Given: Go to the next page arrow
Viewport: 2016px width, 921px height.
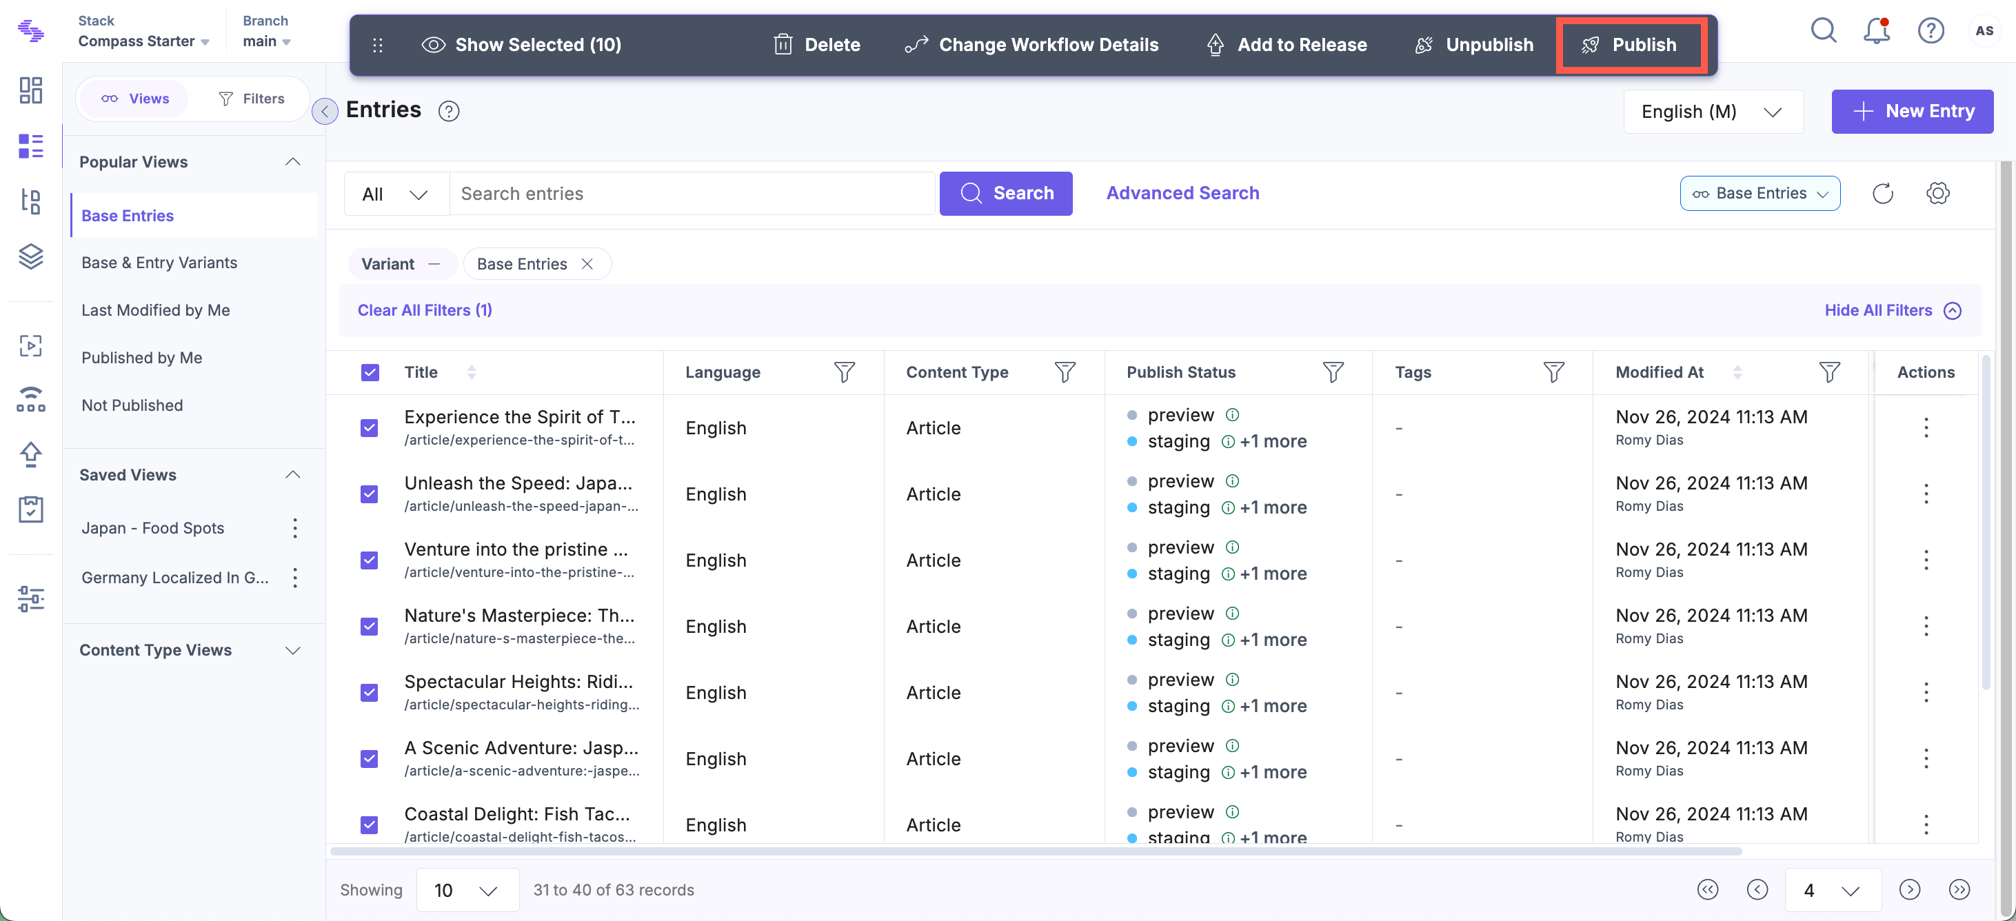Looking at the screenshot, I should [x=1908, y=890].
